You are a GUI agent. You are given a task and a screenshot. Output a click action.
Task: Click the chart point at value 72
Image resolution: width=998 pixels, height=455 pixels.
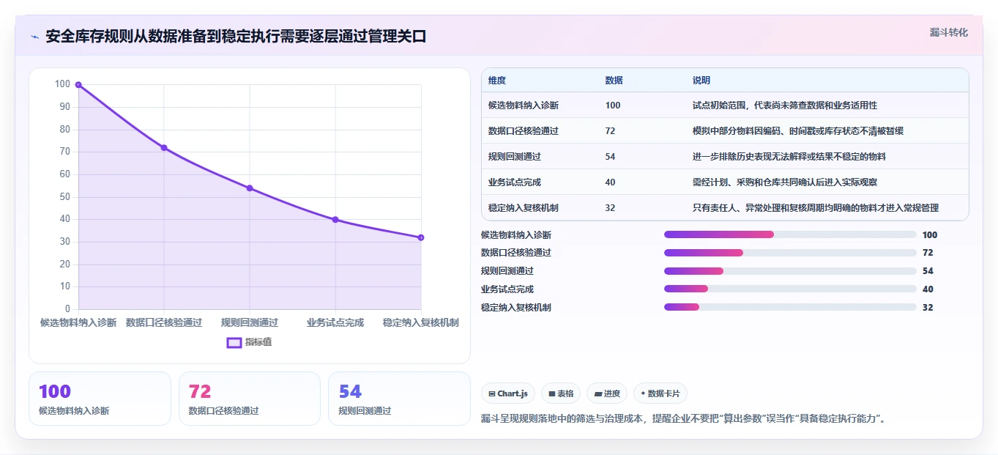pyautogui.click(x=164, y=148)
